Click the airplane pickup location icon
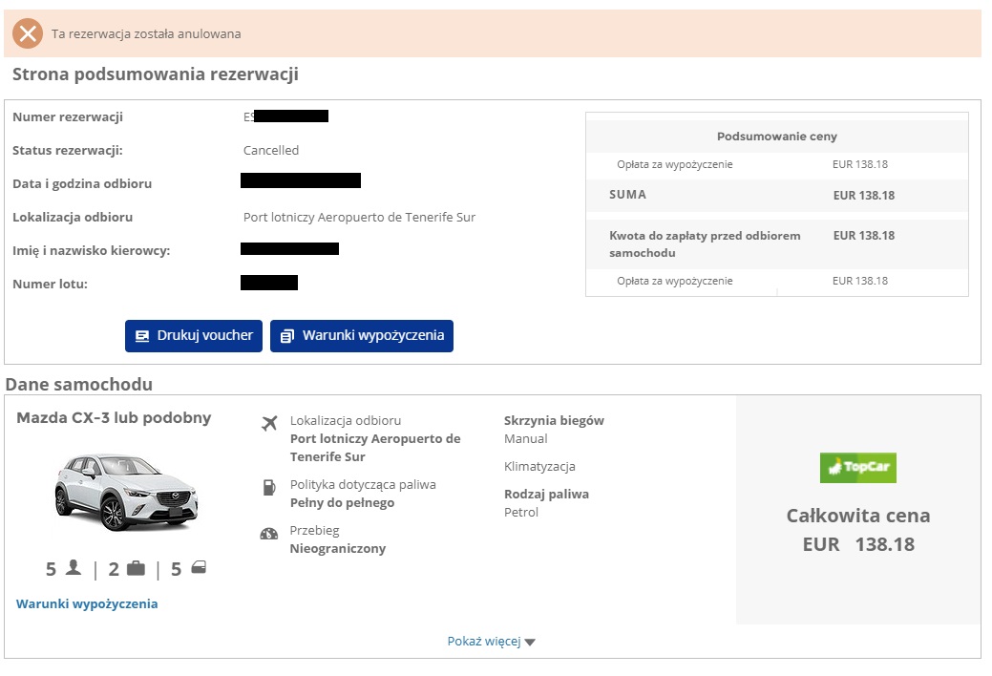The width and height of the screenshot is (992, 676). 269,423
